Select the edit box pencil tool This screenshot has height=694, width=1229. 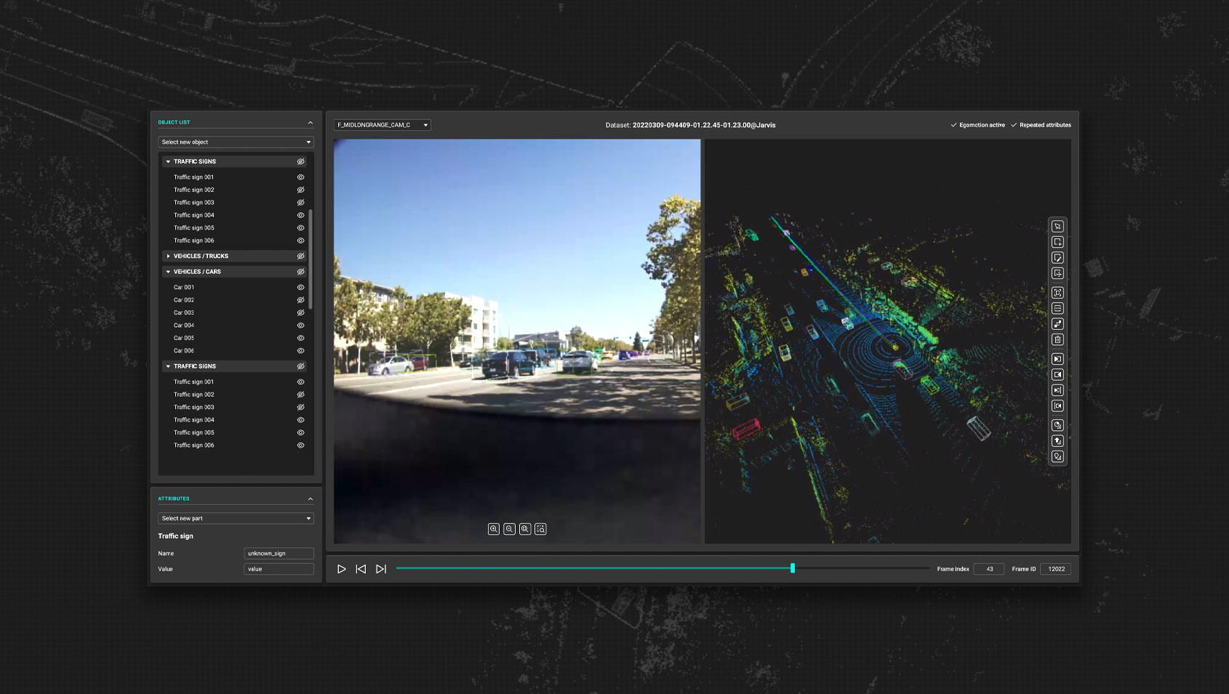coord(1057,258)
